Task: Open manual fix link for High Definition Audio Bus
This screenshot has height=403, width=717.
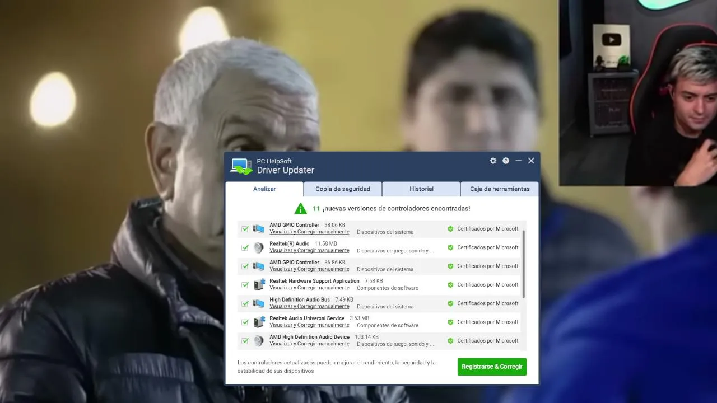Action: 309,307
